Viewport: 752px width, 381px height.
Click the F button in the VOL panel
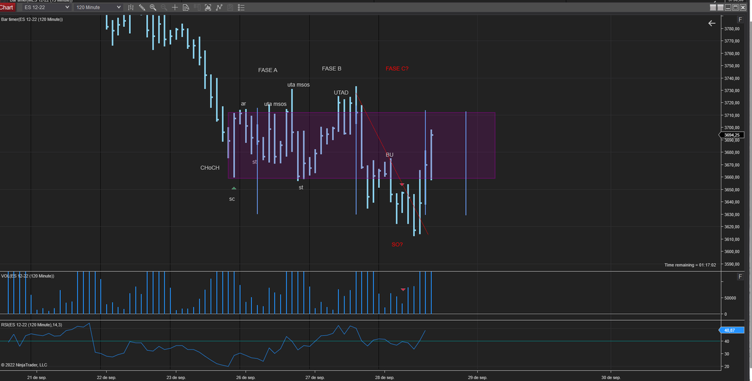(740, 276)
